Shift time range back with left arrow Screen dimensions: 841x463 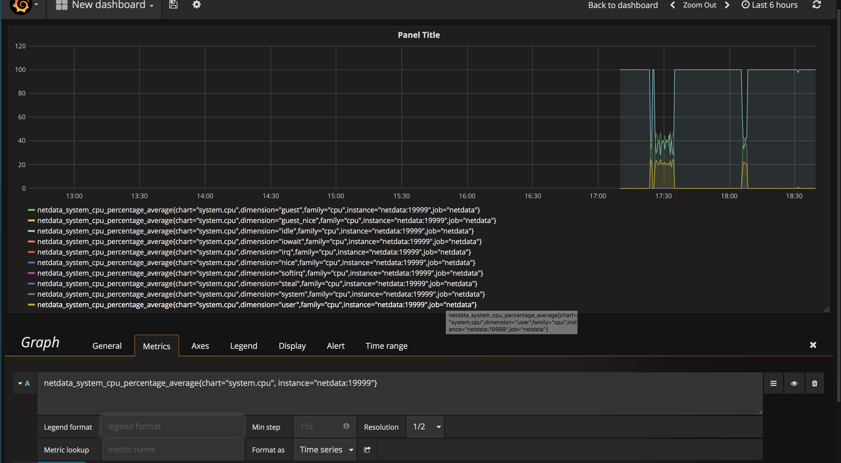coord(672,5)
